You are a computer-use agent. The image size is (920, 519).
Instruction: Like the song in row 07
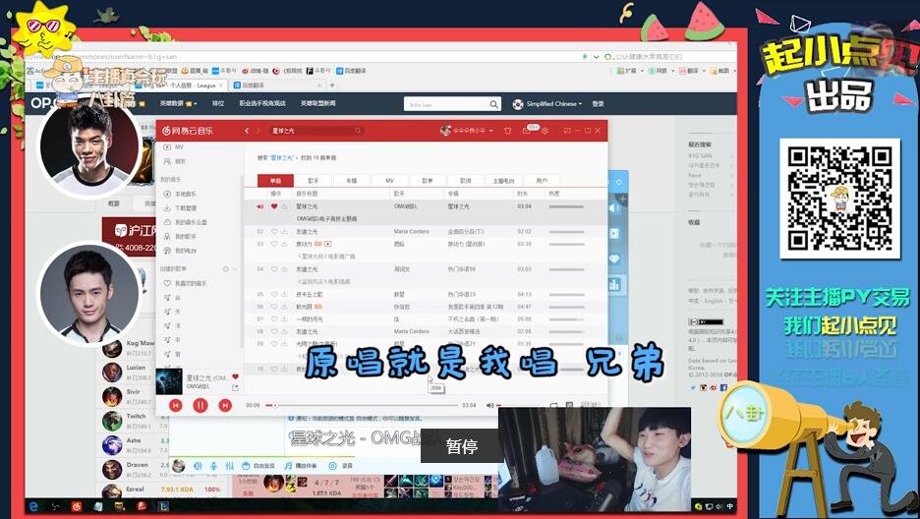274,319
